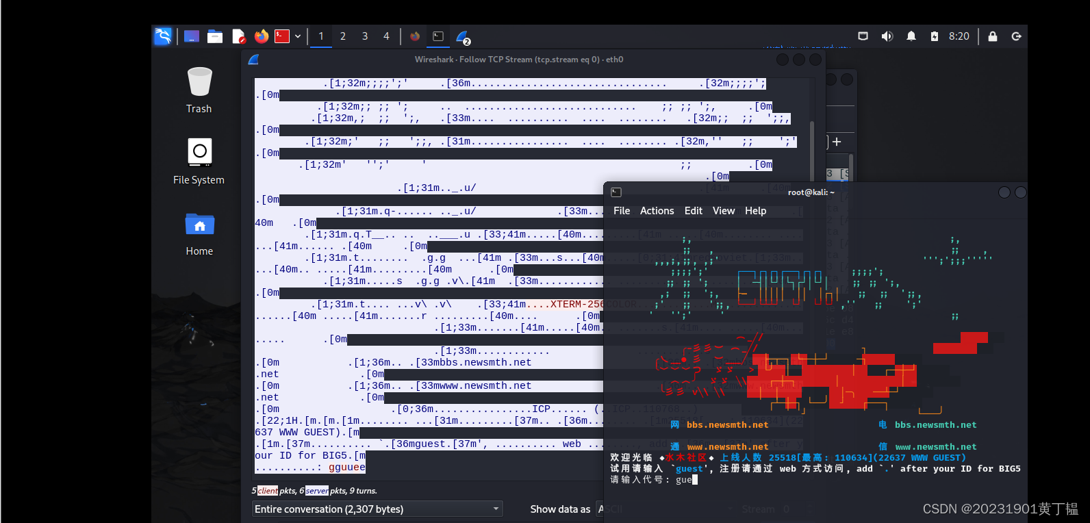Click 'bbs.newsmth.net' beside 电 in the terminal

(x=936, y=424)
